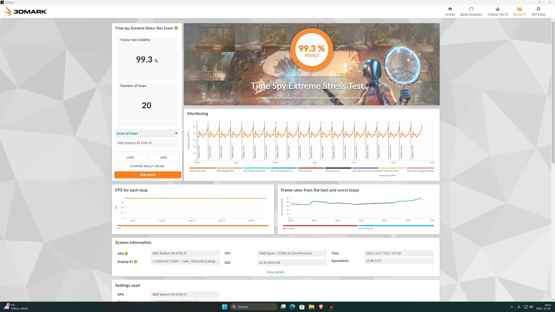Screen dimensions: 555x312
Task: Click Compare Result Online button
Action: pyautogui.click(x=147, y=166)
